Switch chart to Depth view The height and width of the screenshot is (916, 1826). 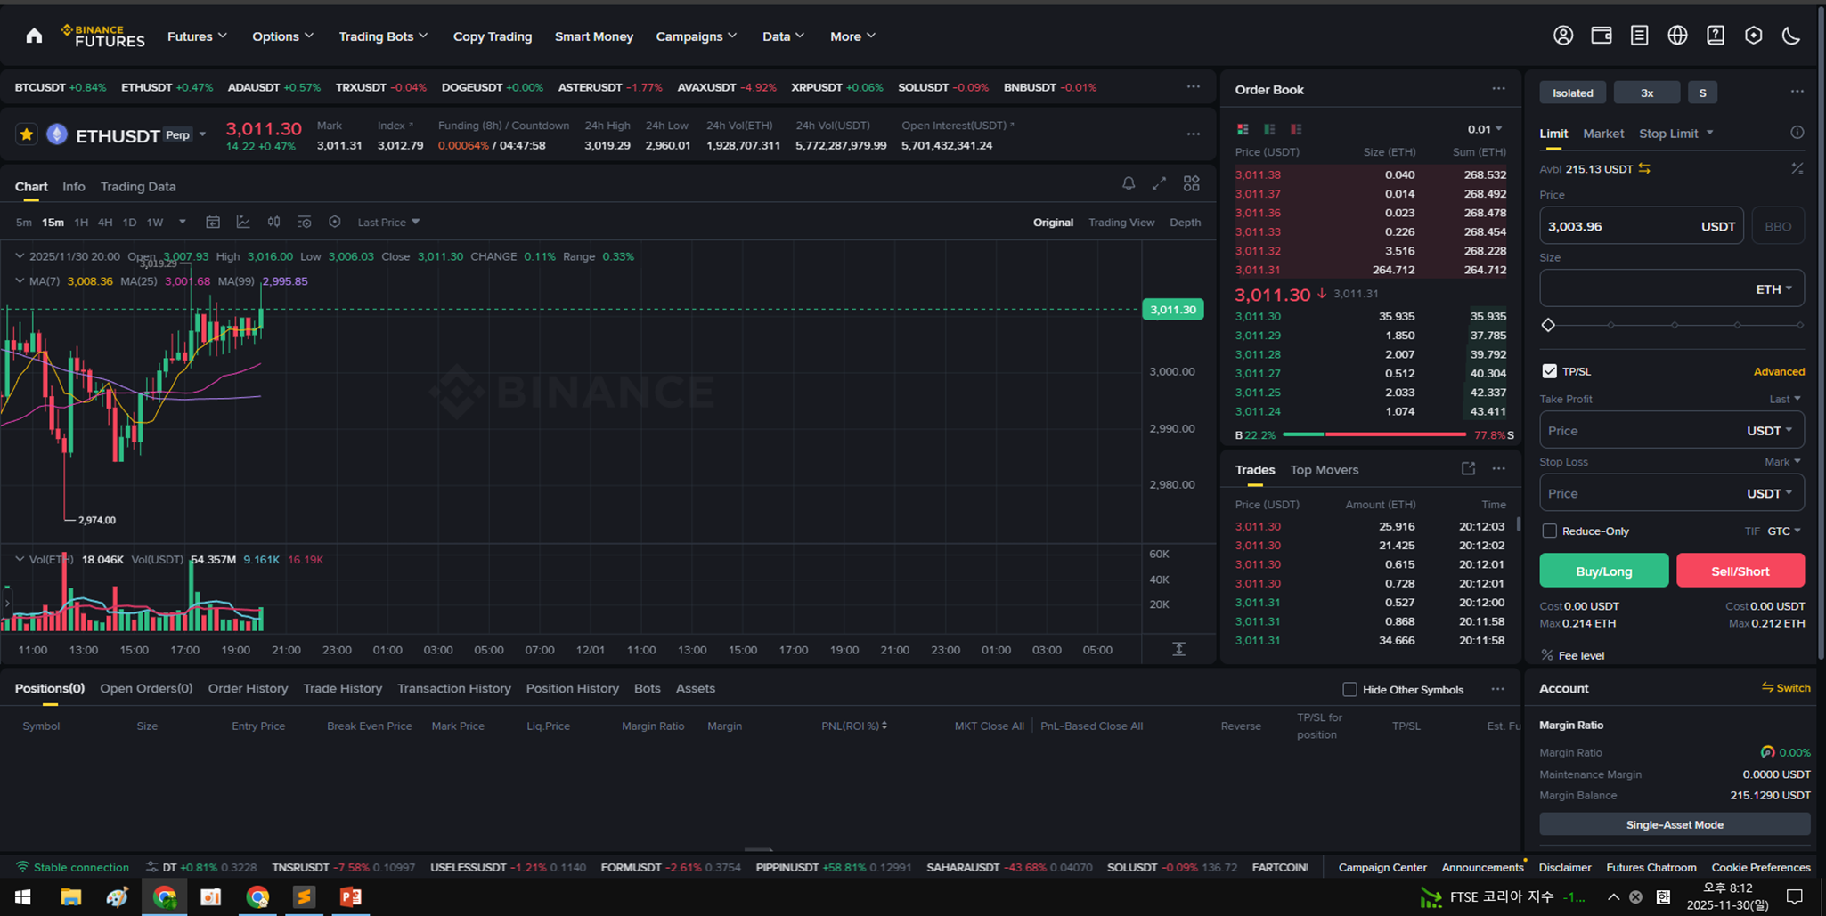[1185, 222]
